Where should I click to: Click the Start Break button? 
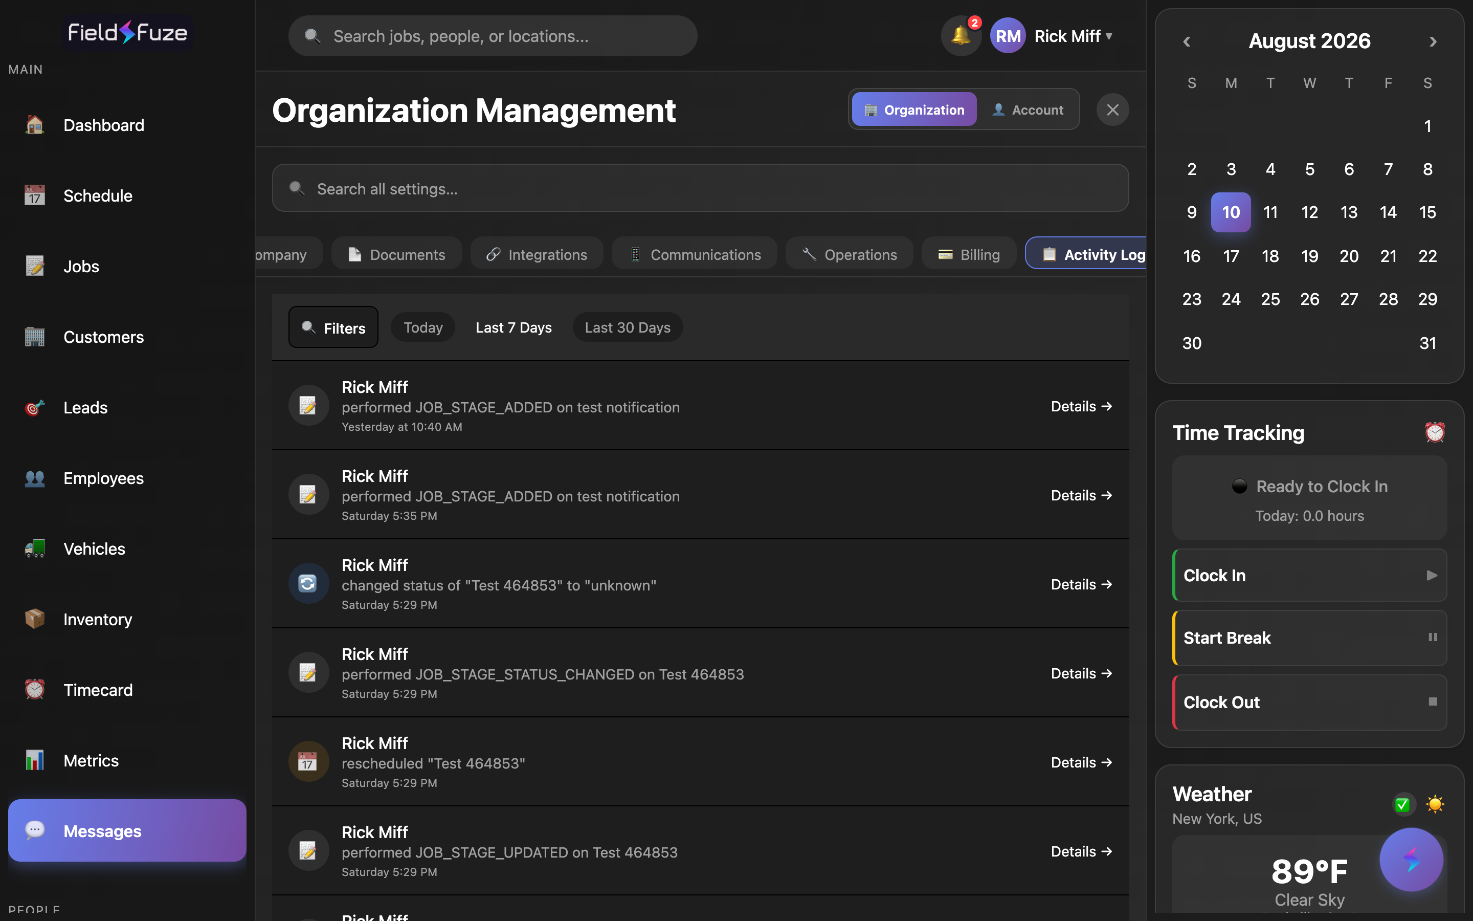(x=1310, y=638)
